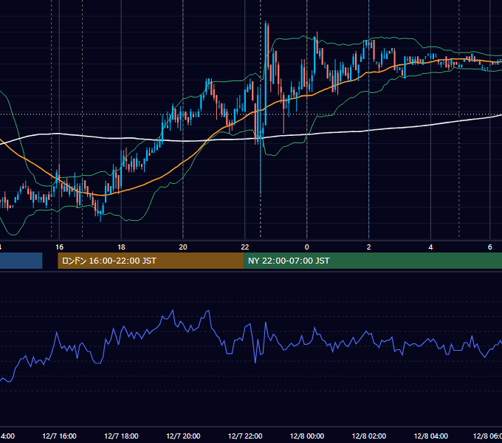
Task: Click the 20 hour label on price chart axis
Action: (x=183, y=247)
